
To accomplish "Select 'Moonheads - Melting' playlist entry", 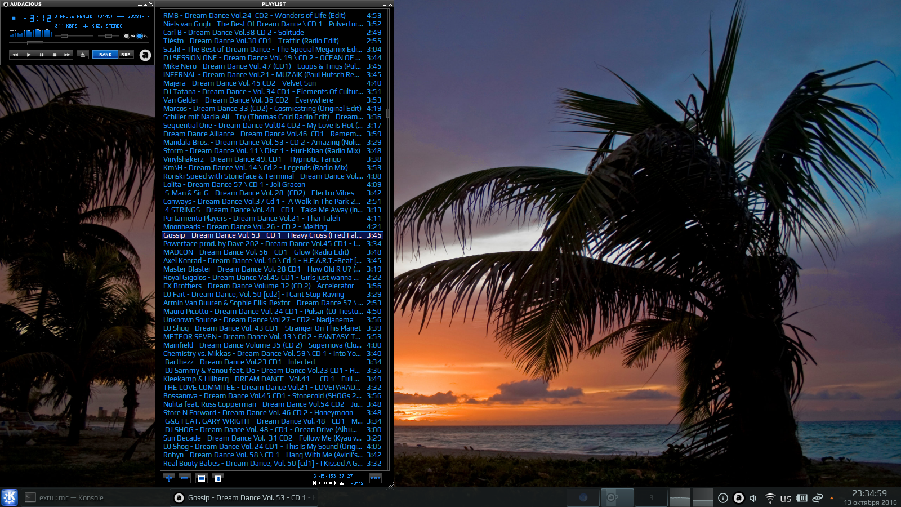I will pos(272,226).
